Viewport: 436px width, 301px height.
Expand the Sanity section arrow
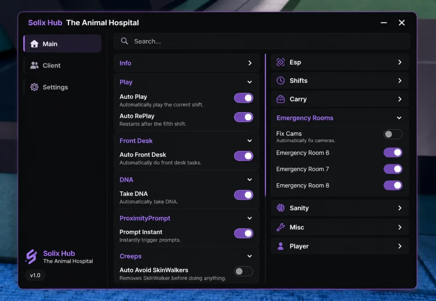pos(399,208)
